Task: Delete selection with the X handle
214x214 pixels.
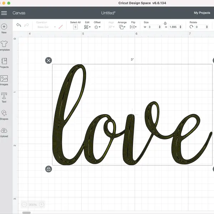Action: pyautogui.click(x=49, y=60)
